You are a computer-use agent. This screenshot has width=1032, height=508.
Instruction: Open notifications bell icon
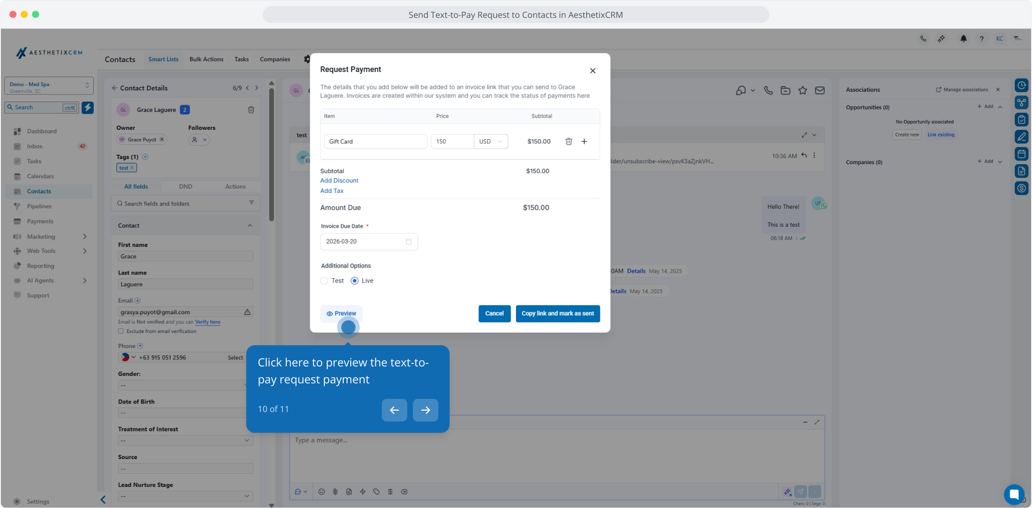963,39
